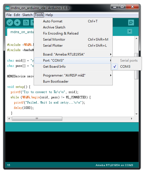Image resolution: width=145 pixels, height=173 pixels.
Task: Click the Upload arrow toolbar icon
Action: [17, 22]
